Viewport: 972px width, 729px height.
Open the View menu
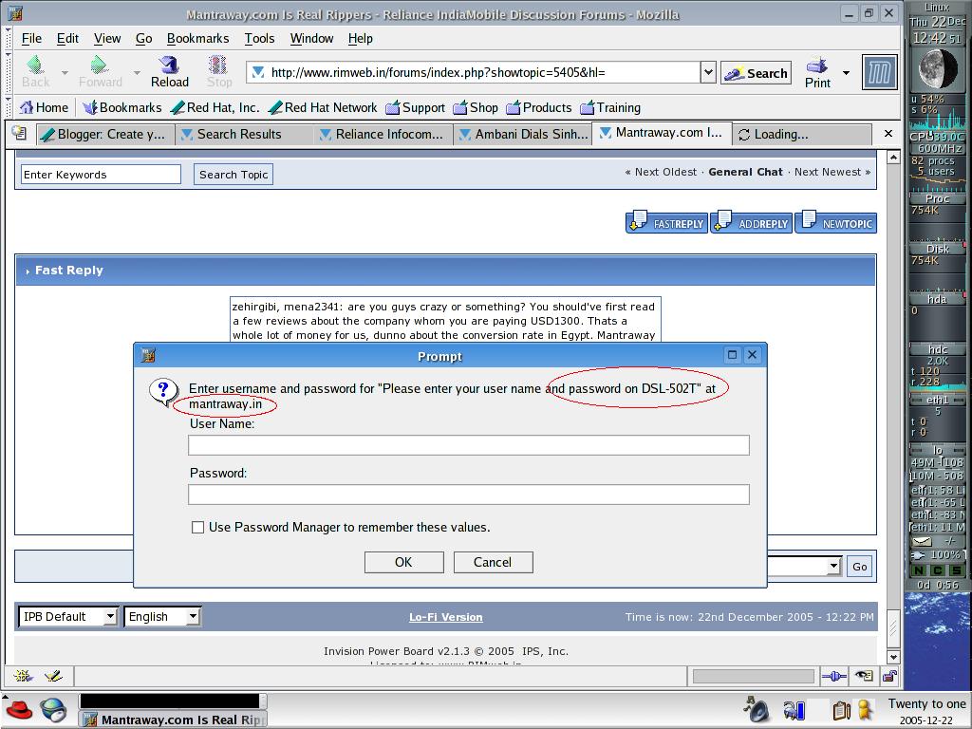(107, 38)
